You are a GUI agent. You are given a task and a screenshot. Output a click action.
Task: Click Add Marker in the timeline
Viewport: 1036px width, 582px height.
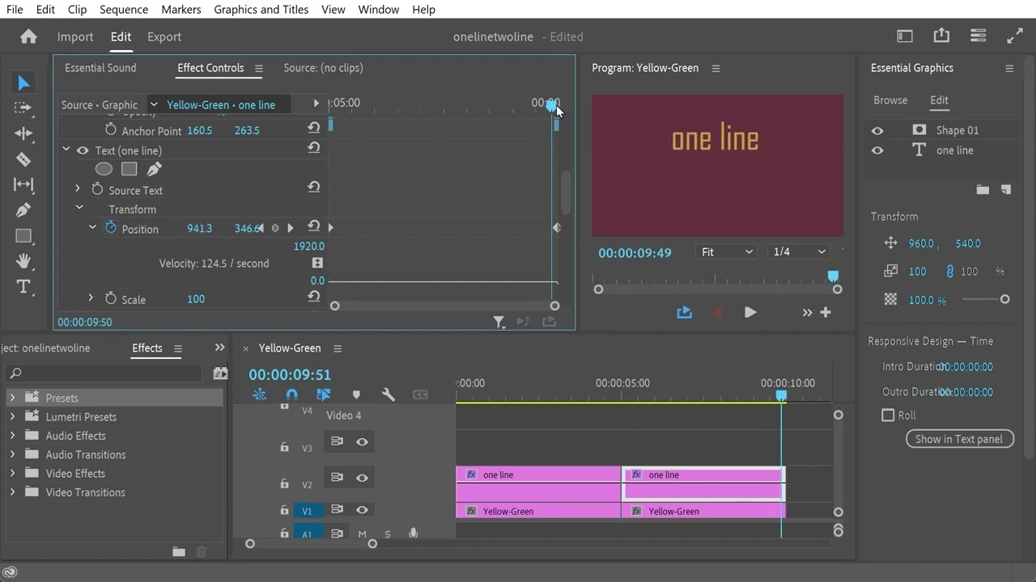click(x=356, y=394)
